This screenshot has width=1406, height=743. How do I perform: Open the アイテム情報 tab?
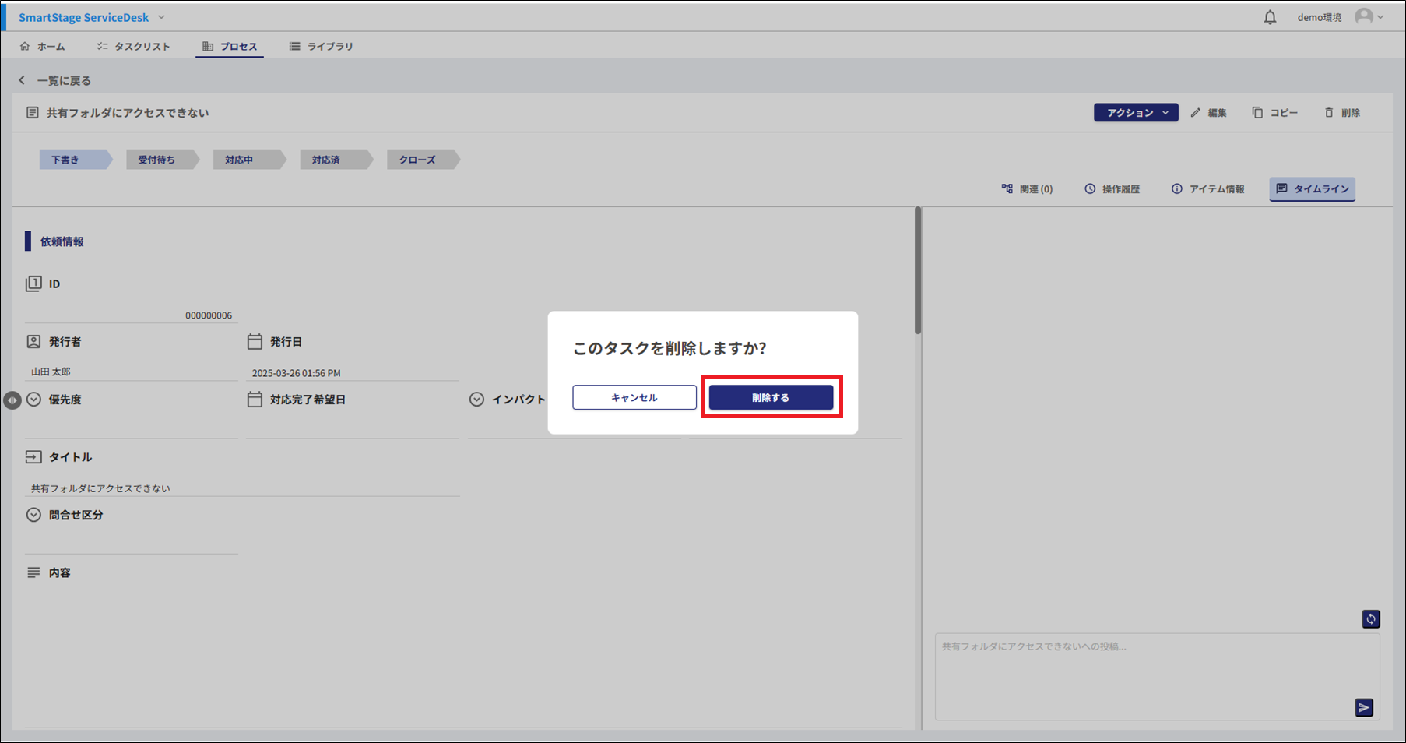[x=1207, y=189]
